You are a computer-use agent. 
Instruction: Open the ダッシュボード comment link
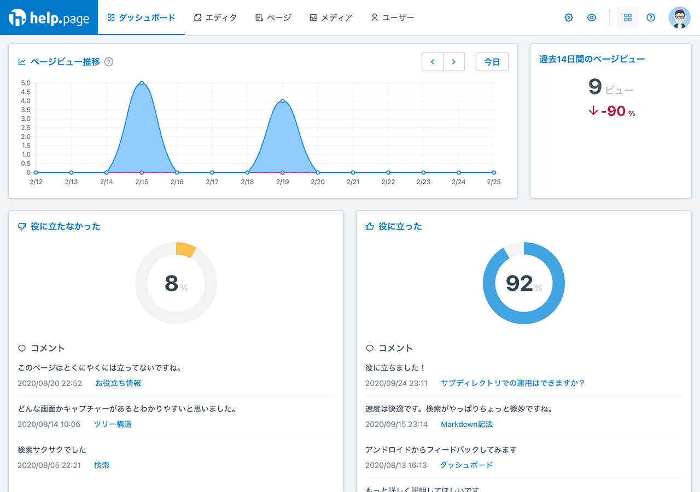pyautogui.click(x=466, y=465)
